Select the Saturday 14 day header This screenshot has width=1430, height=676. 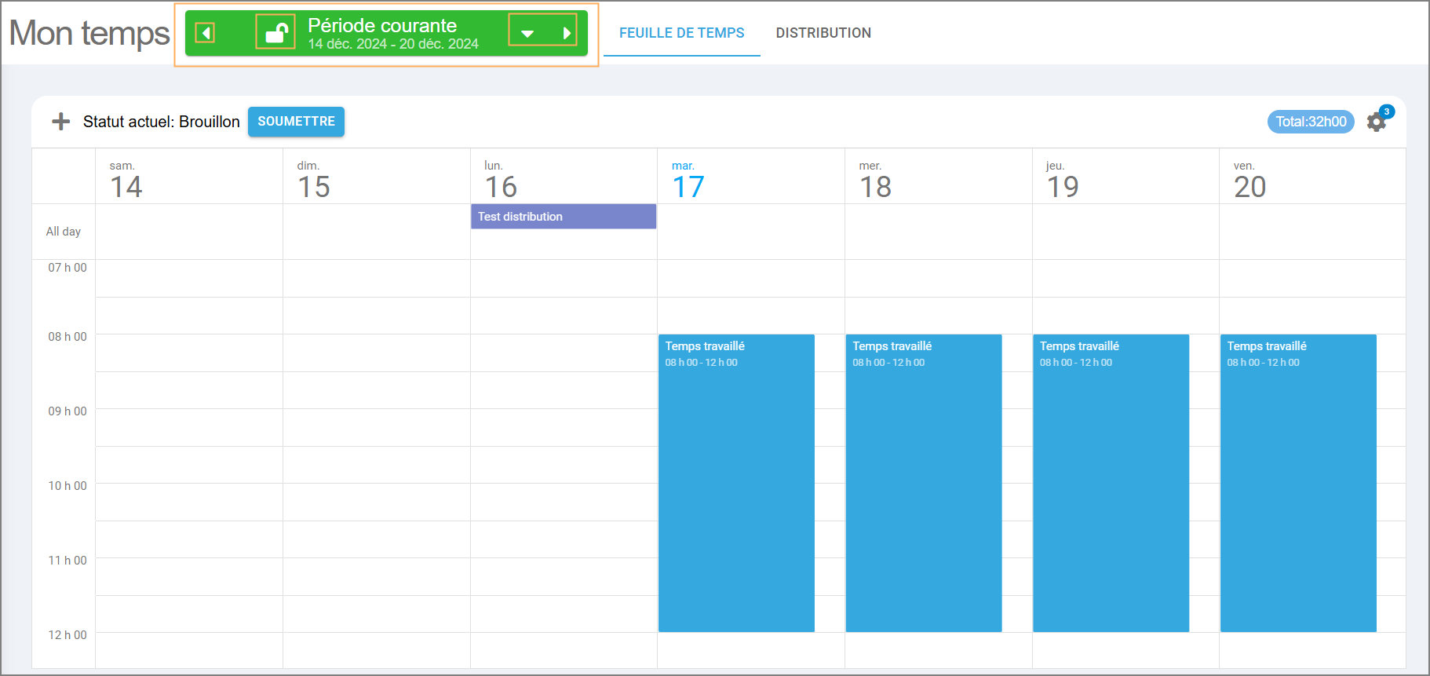(189, 177)
